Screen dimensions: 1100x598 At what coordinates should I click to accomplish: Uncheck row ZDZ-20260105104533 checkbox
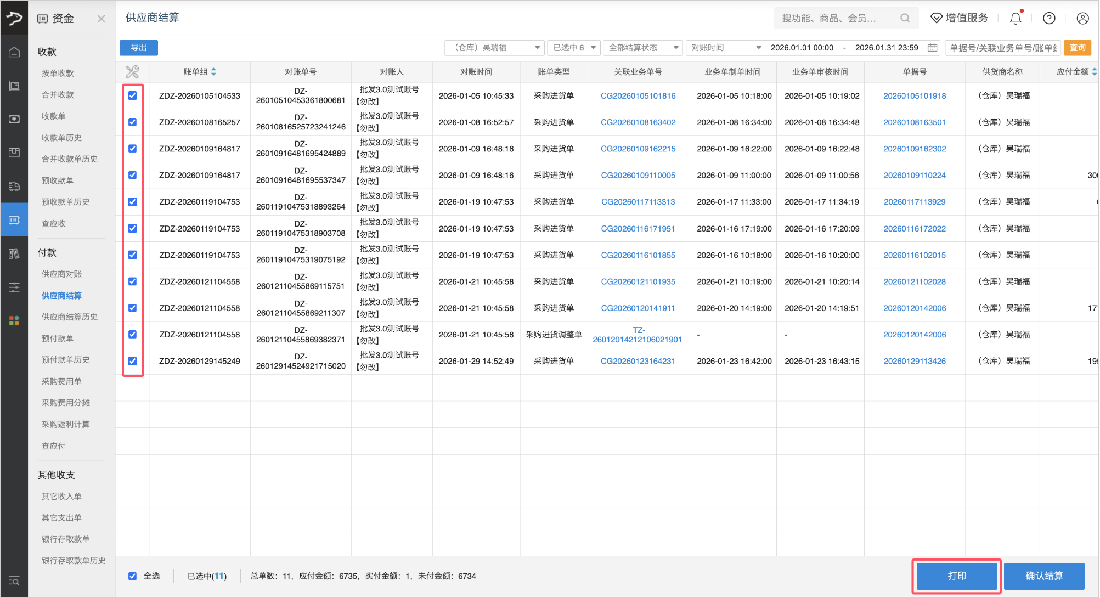click(x=132, y=95)
